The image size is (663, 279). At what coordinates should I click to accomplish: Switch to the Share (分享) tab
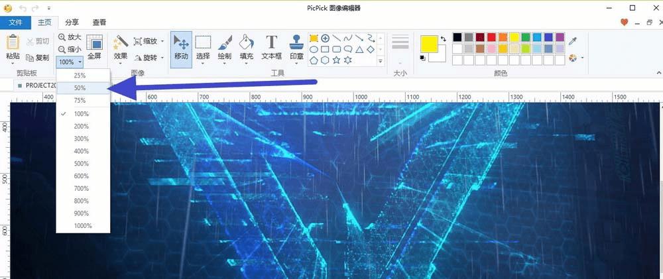tap(72, 23)
